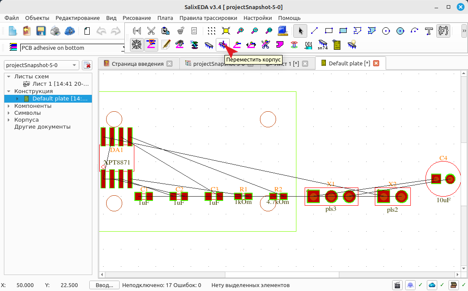Select the line drawing tool
468x291 pixels.
click(x=314, y=31)
